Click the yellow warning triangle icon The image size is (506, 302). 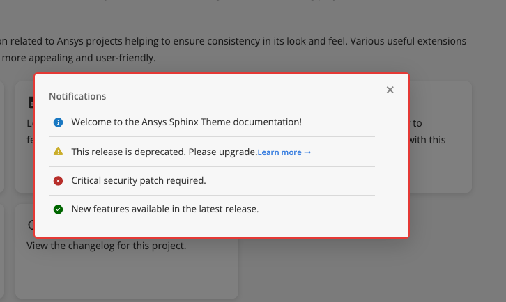(x=58, y=151)
